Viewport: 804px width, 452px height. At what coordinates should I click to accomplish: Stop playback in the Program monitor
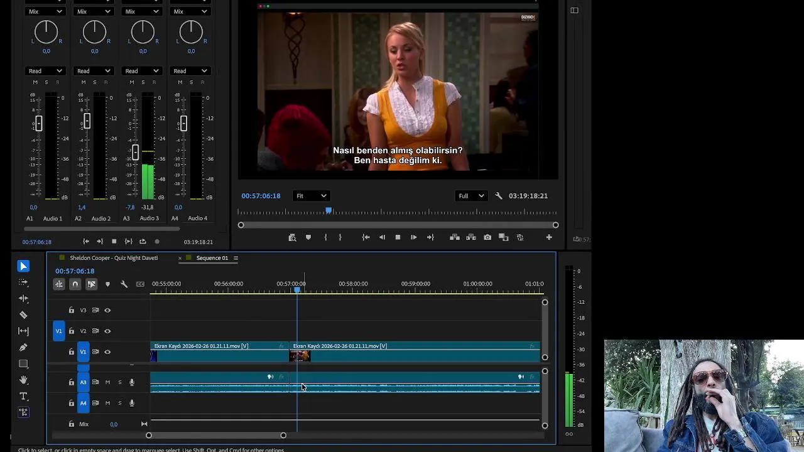point(398,237)
